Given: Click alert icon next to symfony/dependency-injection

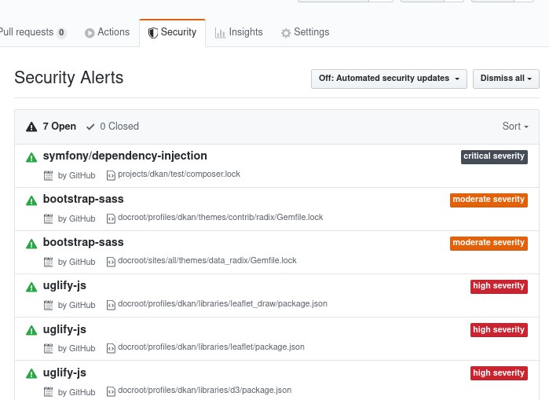Looking at the screenshot, I should coord(31,157).
